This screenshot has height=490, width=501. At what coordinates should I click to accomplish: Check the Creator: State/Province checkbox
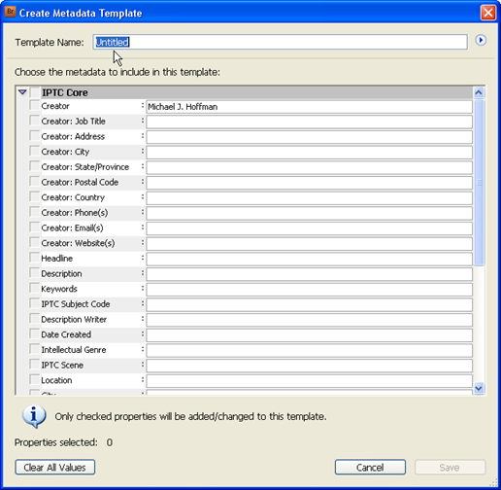[34, 166]
